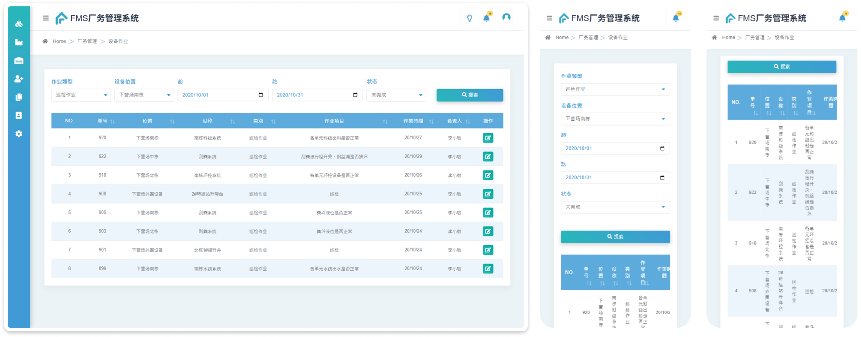861x337 pixels.
Task: Toggle the hamburger menu beside the desktop logo
Action: (46, 18)
